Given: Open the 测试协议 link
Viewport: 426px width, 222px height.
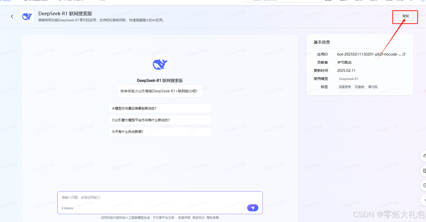Looking at the screenshot, I should (198, 218).
